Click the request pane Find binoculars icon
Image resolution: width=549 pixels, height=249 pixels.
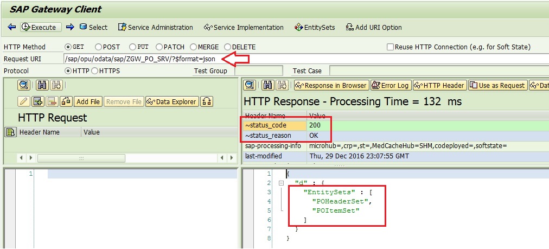[x=42, y=85]
